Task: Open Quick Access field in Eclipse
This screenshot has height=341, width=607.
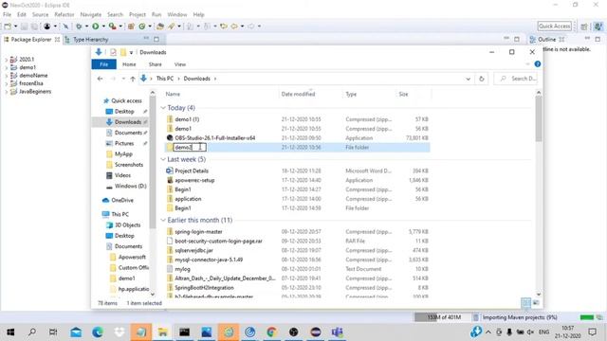Action: click(554, 26)
